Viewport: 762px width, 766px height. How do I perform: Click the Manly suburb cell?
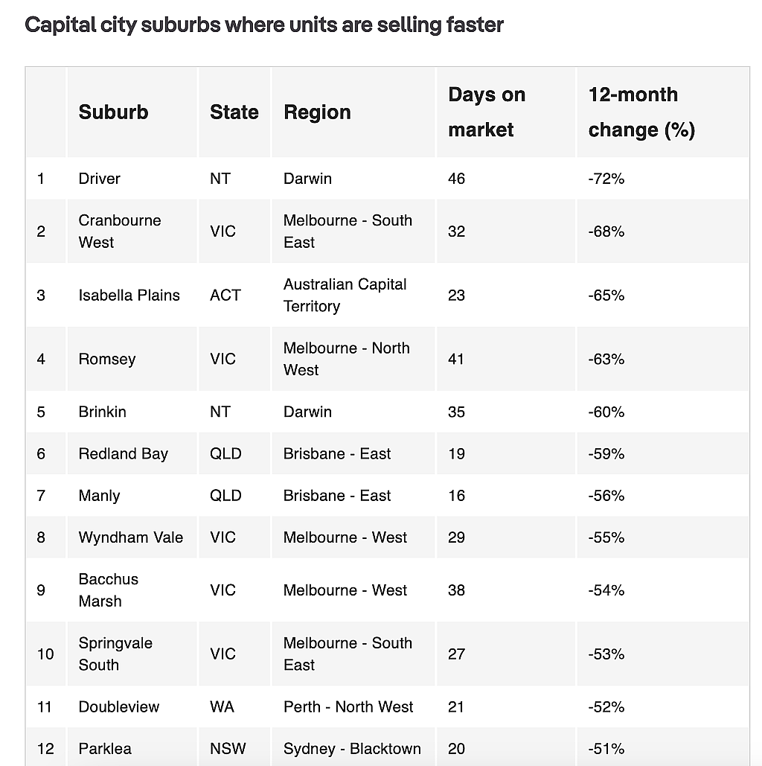click(x=132, y=495)
